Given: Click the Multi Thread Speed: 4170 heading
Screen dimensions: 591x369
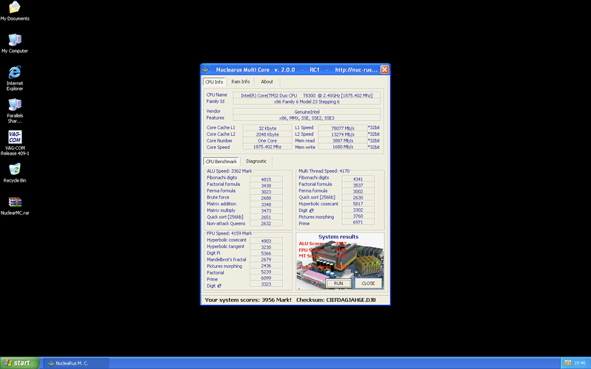Looking at the screenshot, I should coord(324,171).
